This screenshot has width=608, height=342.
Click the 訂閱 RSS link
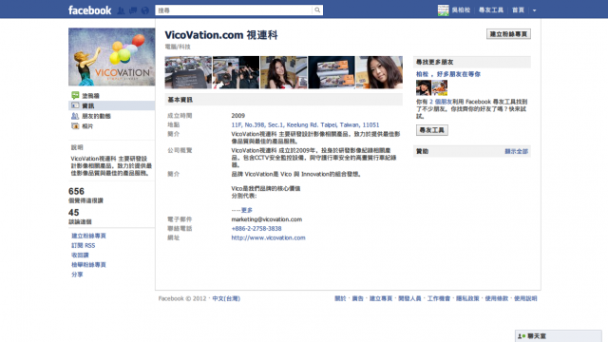(x=83, y=245)
